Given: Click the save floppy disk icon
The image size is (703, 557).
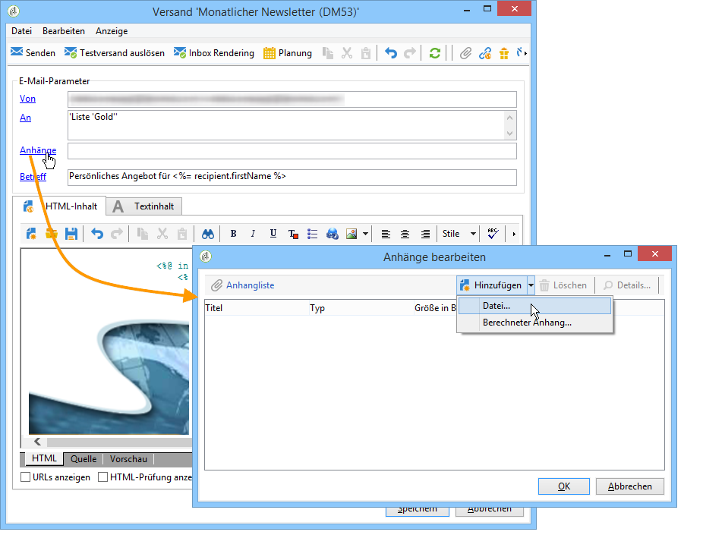Looking at the screenshot, I should coord(71,234).
